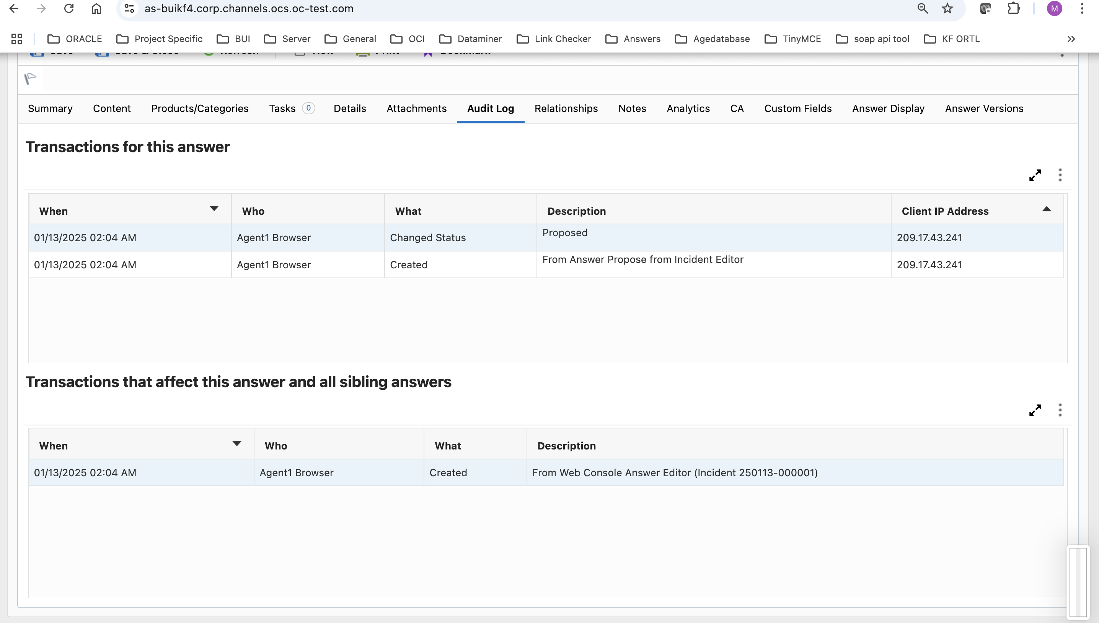Show the hidden bookmarks overflow chevron

1071,39
